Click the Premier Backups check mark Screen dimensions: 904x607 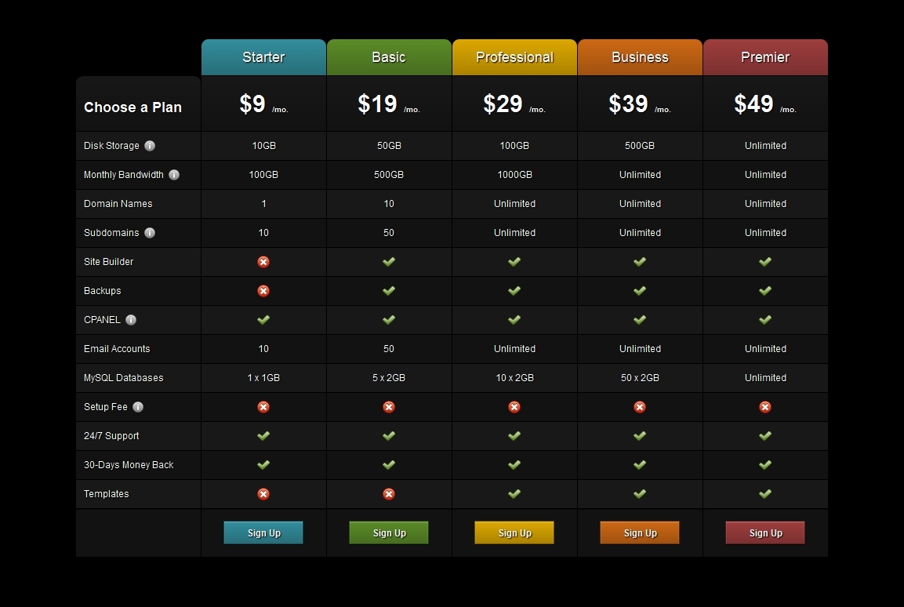[765, 290]
